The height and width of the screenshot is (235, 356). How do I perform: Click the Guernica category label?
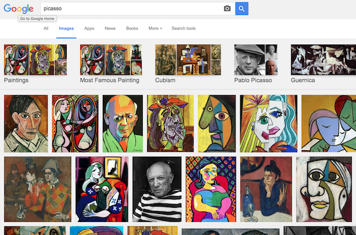(x=303, y=80)
